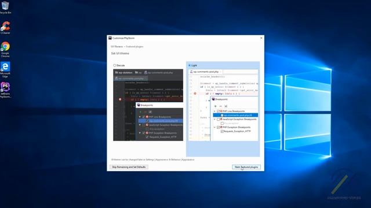This screenshot has width=371, height=208.
Task: Open the CCleaner desktop shortcut
Action: 5,28
